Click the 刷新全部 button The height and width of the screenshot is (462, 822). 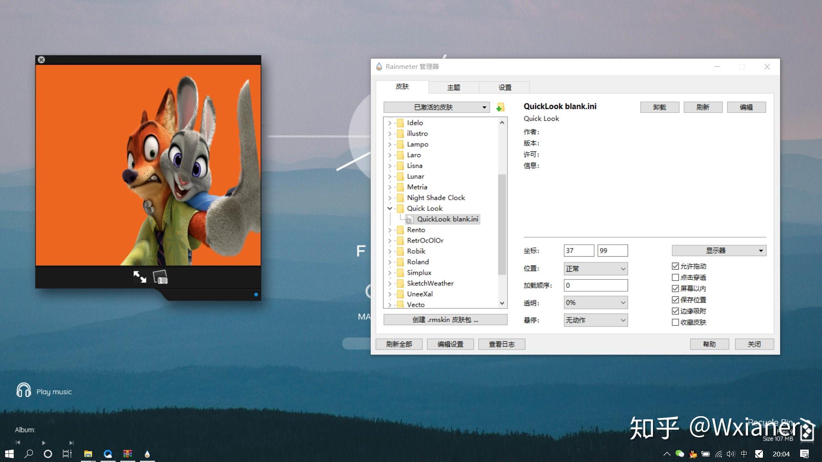(399, 344)
